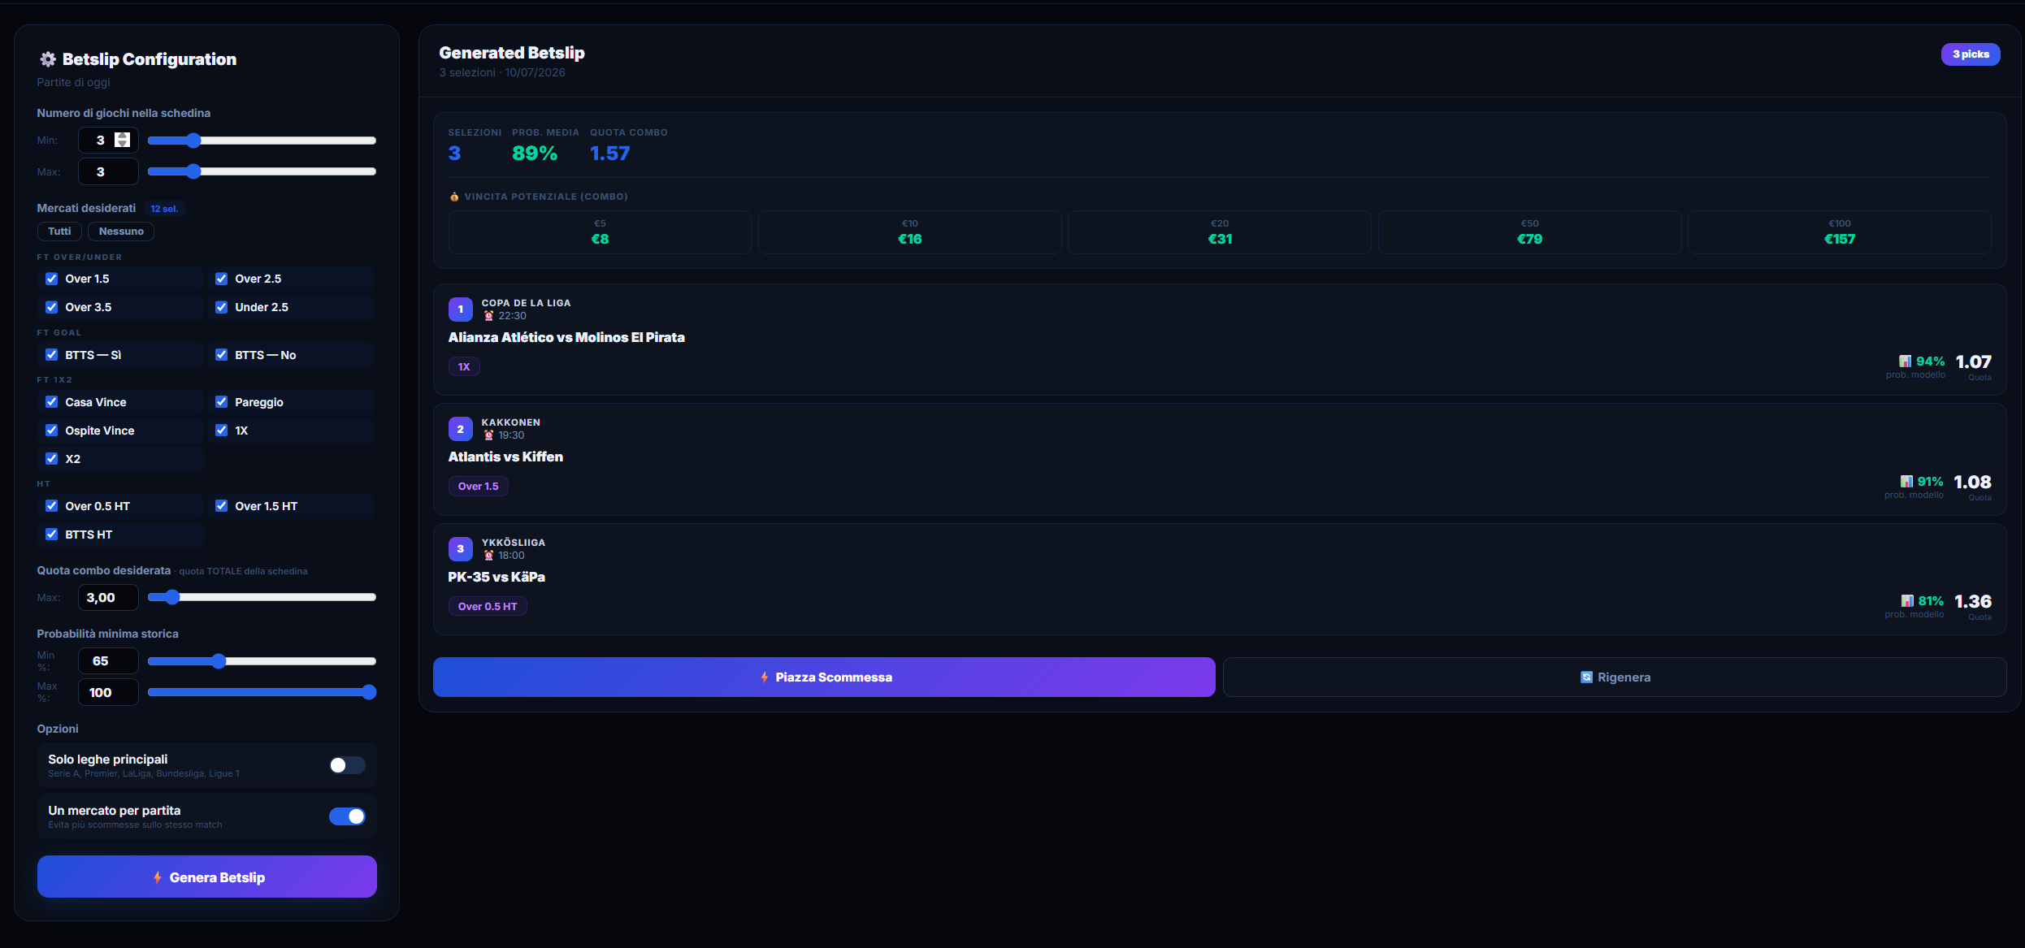The image size is (2025, 948).
Task: Click the Min games number stepper arrows
Action: (122, 140)
